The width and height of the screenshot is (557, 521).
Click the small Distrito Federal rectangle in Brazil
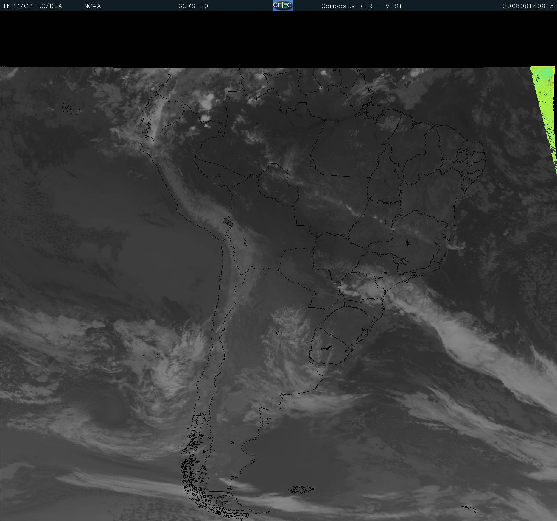click(x=389, y=221)
